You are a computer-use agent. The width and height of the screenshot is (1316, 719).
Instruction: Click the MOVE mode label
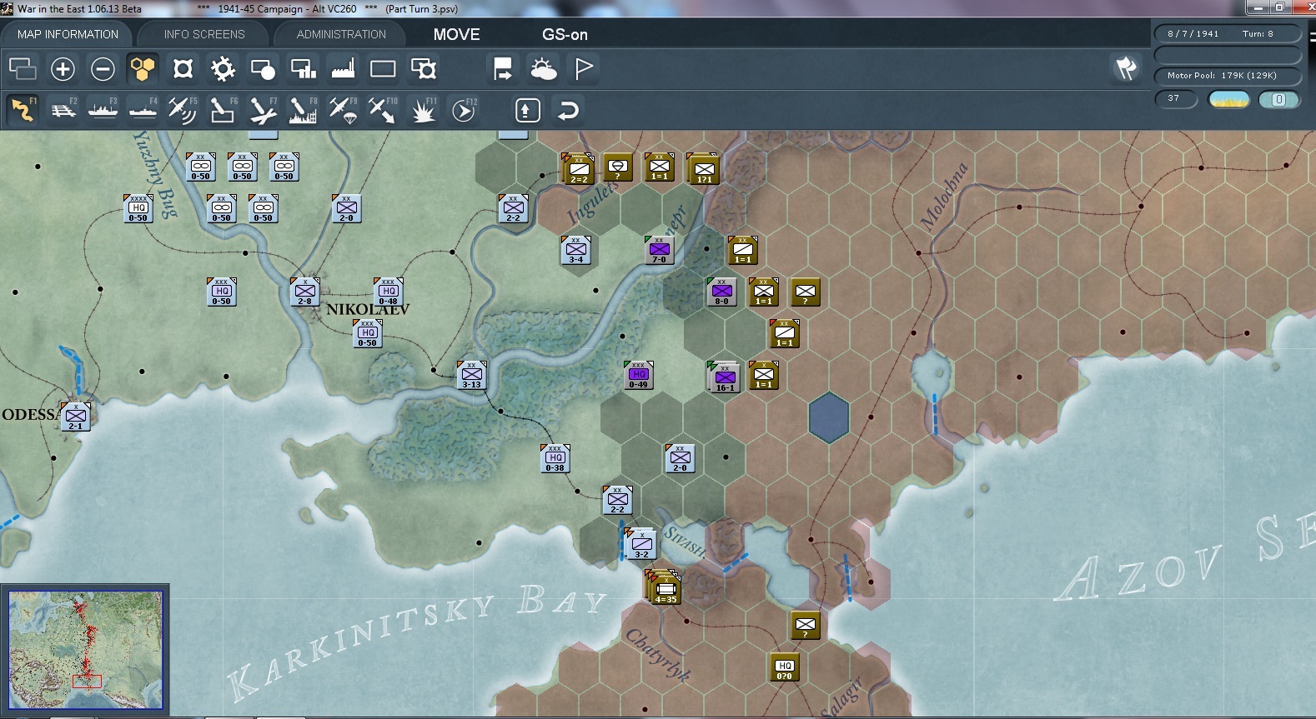click(x=456, y=34)
